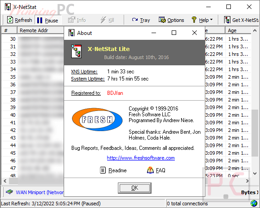Image resolution: width=260 pixels, height=208 pixels.
Task: Send X-NetStat to Tray
Action: pos(141,20)
